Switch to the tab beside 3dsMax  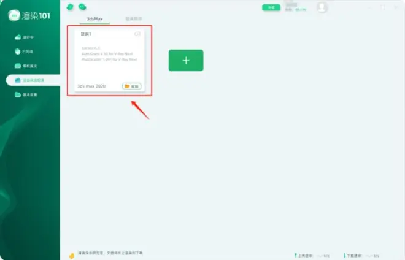134,19
